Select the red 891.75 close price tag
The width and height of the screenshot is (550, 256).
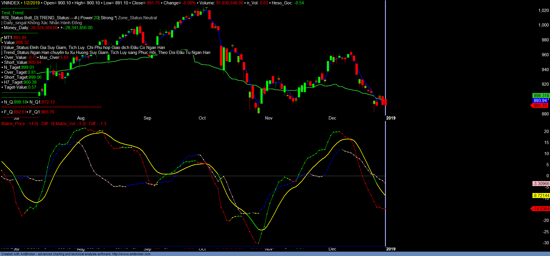540,106
